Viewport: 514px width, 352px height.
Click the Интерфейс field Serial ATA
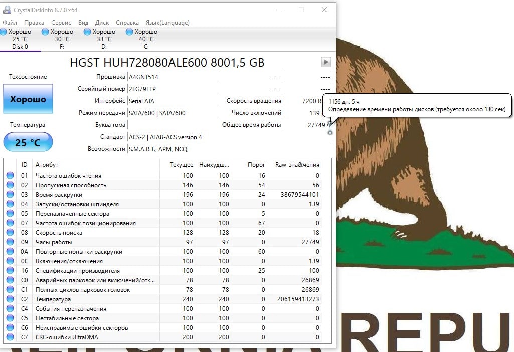click(x=172, y=101)
